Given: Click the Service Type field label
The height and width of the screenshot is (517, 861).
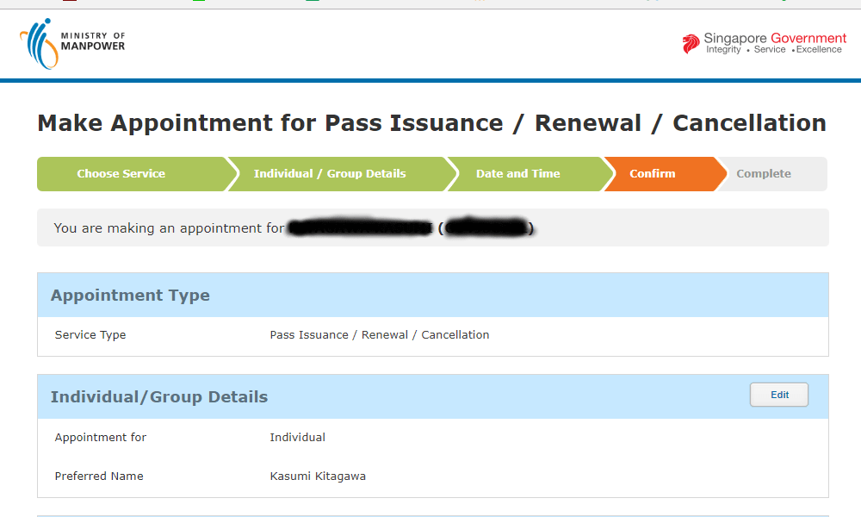Looking at the screenshot, I should click(x=90, y=335).
